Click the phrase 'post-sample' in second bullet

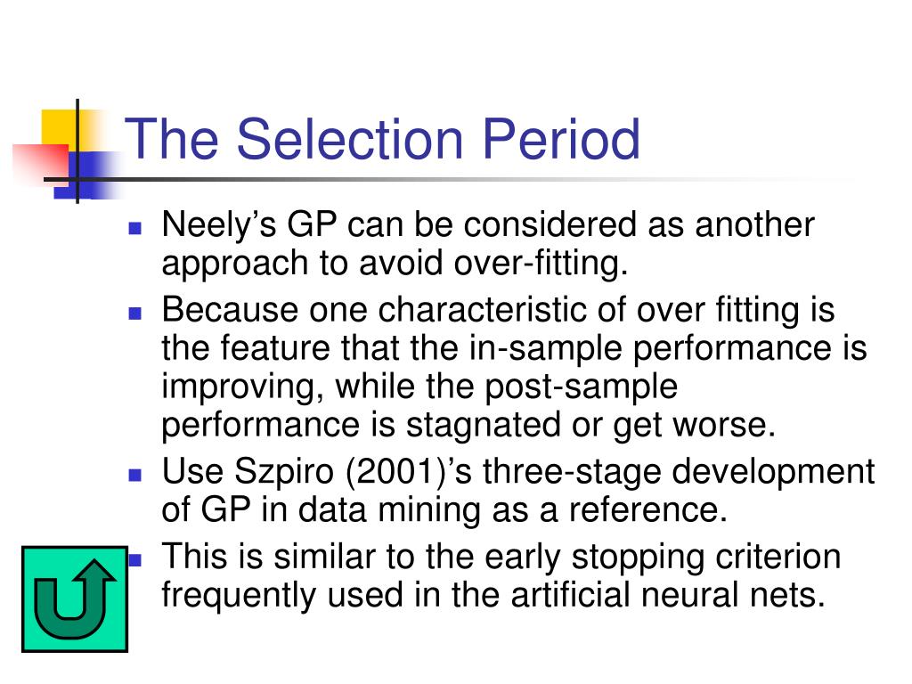(581, 387)
